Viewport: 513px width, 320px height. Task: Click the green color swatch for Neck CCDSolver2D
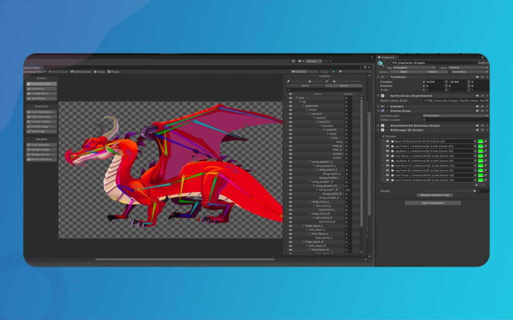tap(480, 141)
